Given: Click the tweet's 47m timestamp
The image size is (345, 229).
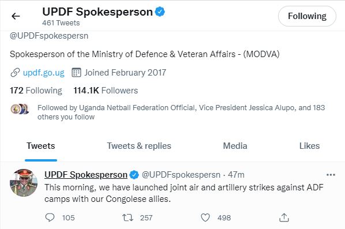Looking at the screenshot, I should (x=236, y=175).
